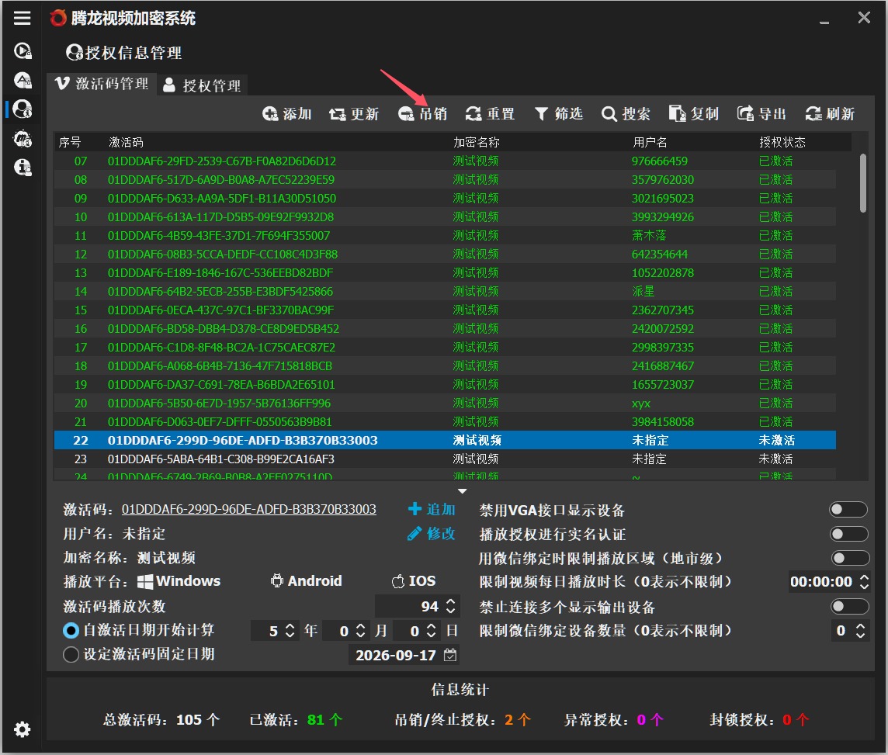Image resolution: width=888 pixels, height=755 pixels.
Task: Click 导出 to export the codes
Action: pyautogui.click(x=761, y=114)
